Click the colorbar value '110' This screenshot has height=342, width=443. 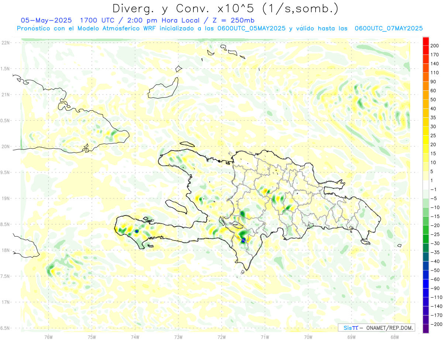[x=435, y=73]
